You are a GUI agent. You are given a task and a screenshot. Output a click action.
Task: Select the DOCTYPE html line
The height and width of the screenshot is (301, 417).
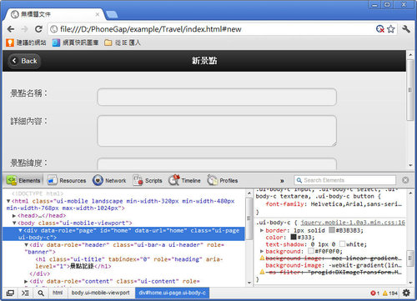pos(38,193)
